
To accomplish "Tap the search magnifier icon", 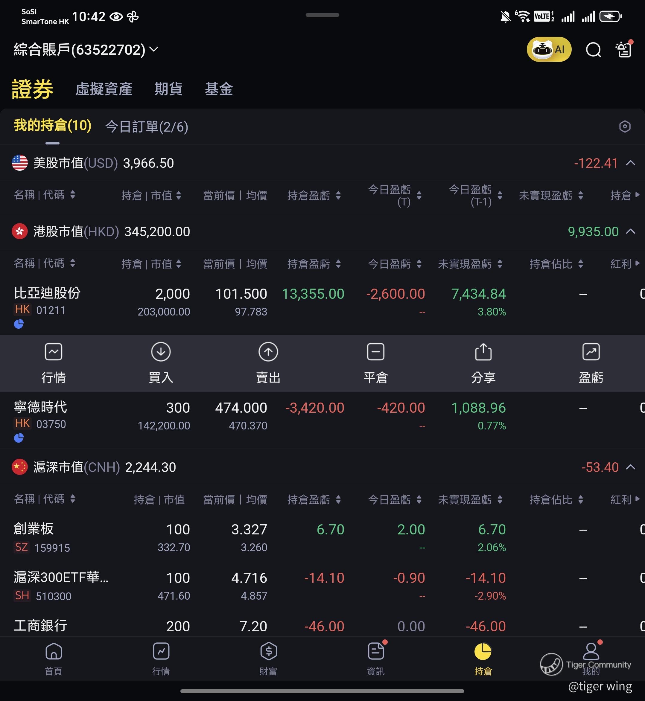I will 593,50.
